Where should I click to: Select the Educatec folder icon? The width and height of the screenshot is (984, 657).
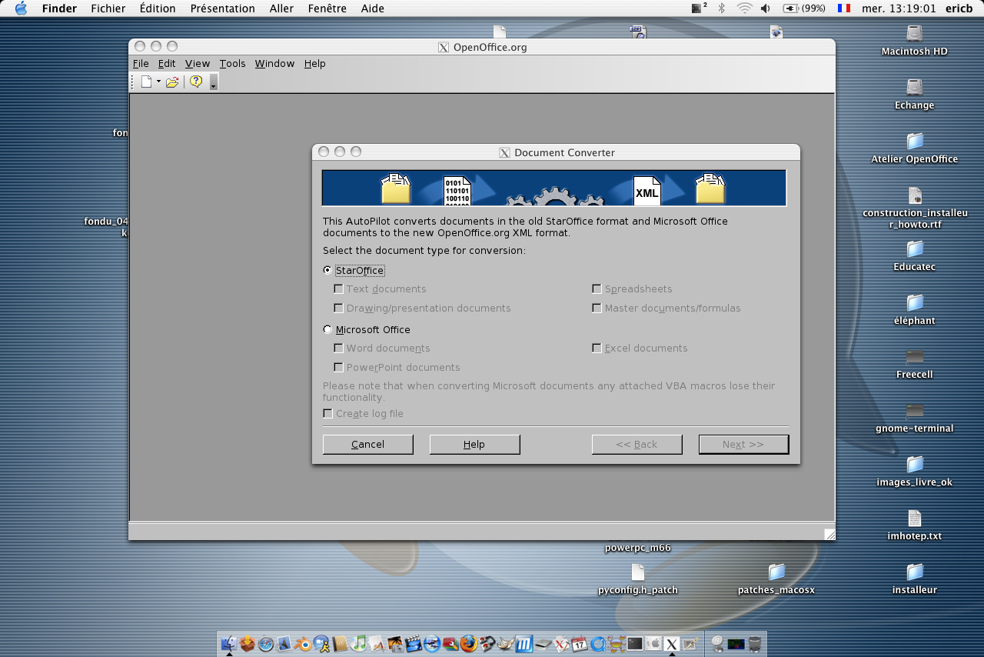914,249
